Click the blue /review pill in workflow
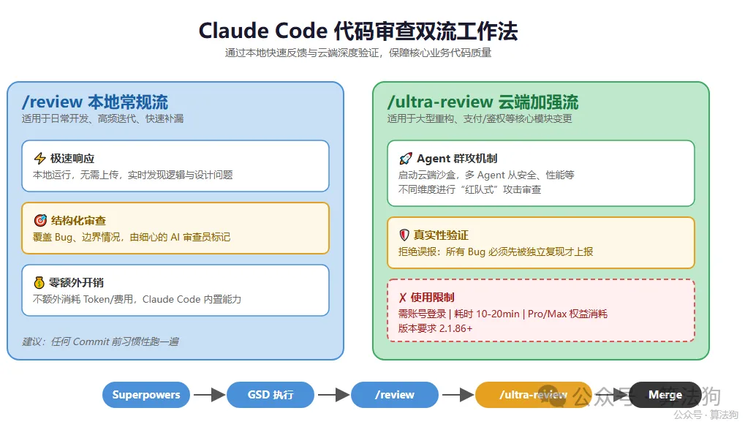The image size is (745, 427). pos(395,395)
